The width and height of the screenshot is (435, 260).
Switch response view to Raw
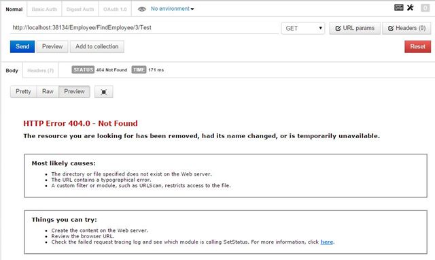coord(48,91)
